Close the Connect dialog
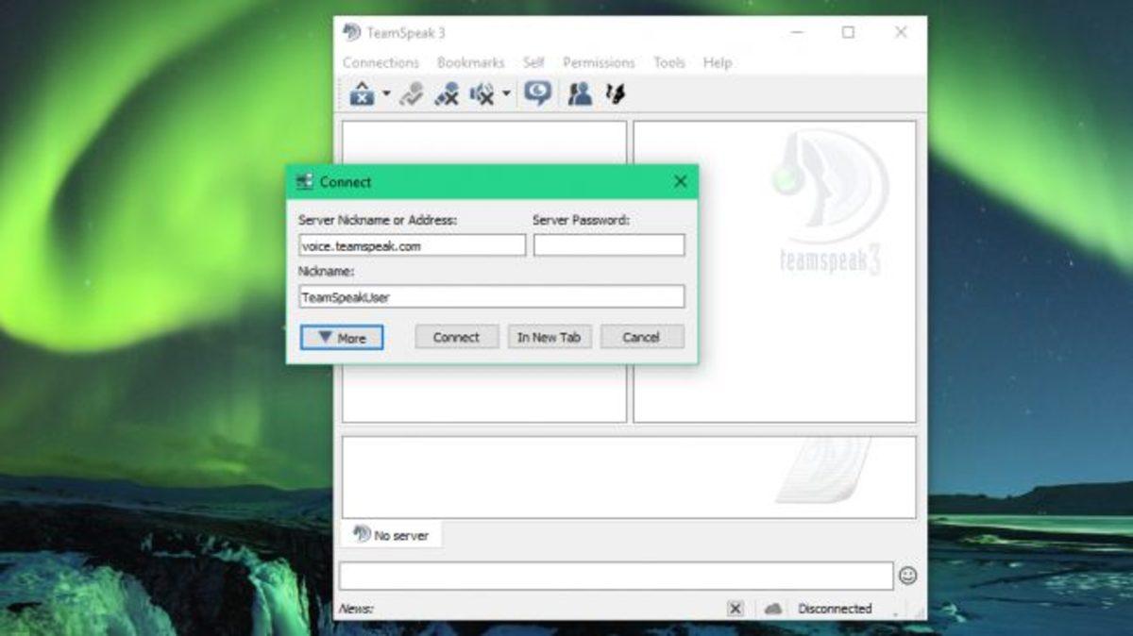This screenshot has height=636, width=1133. (680, 182)
